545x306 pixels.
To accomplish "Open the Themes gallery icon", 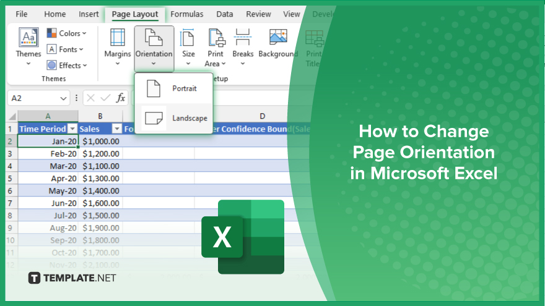I will [28, 37].
